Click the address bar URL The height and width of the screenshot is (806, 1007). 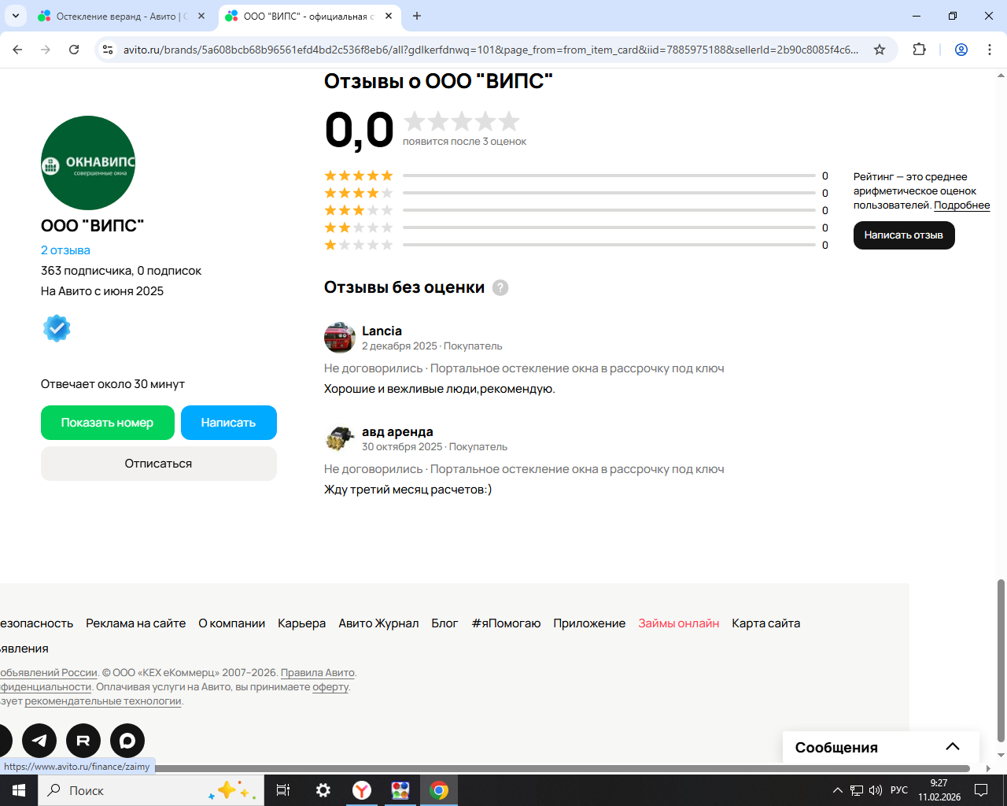(491, 50)
